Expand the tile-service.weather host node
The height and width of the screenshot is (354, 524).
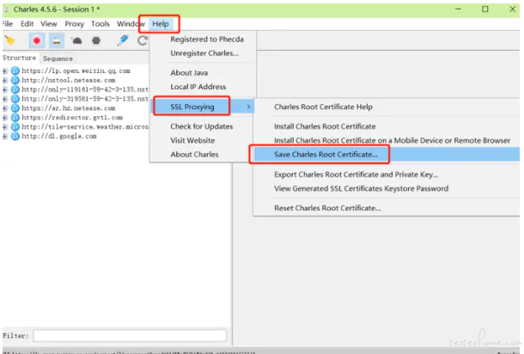(5, 127)
